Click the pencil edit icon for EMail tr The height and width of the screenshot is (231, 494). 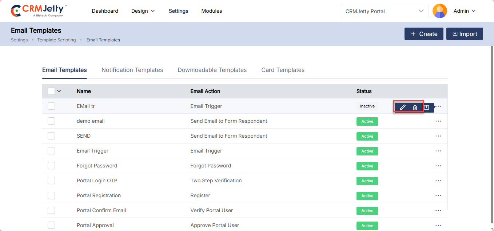402,107
